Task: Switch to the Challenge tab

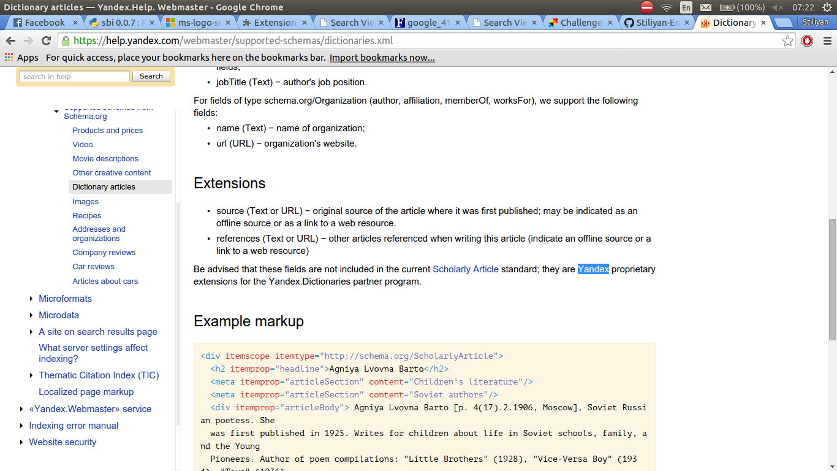Action: pos(581,23)
